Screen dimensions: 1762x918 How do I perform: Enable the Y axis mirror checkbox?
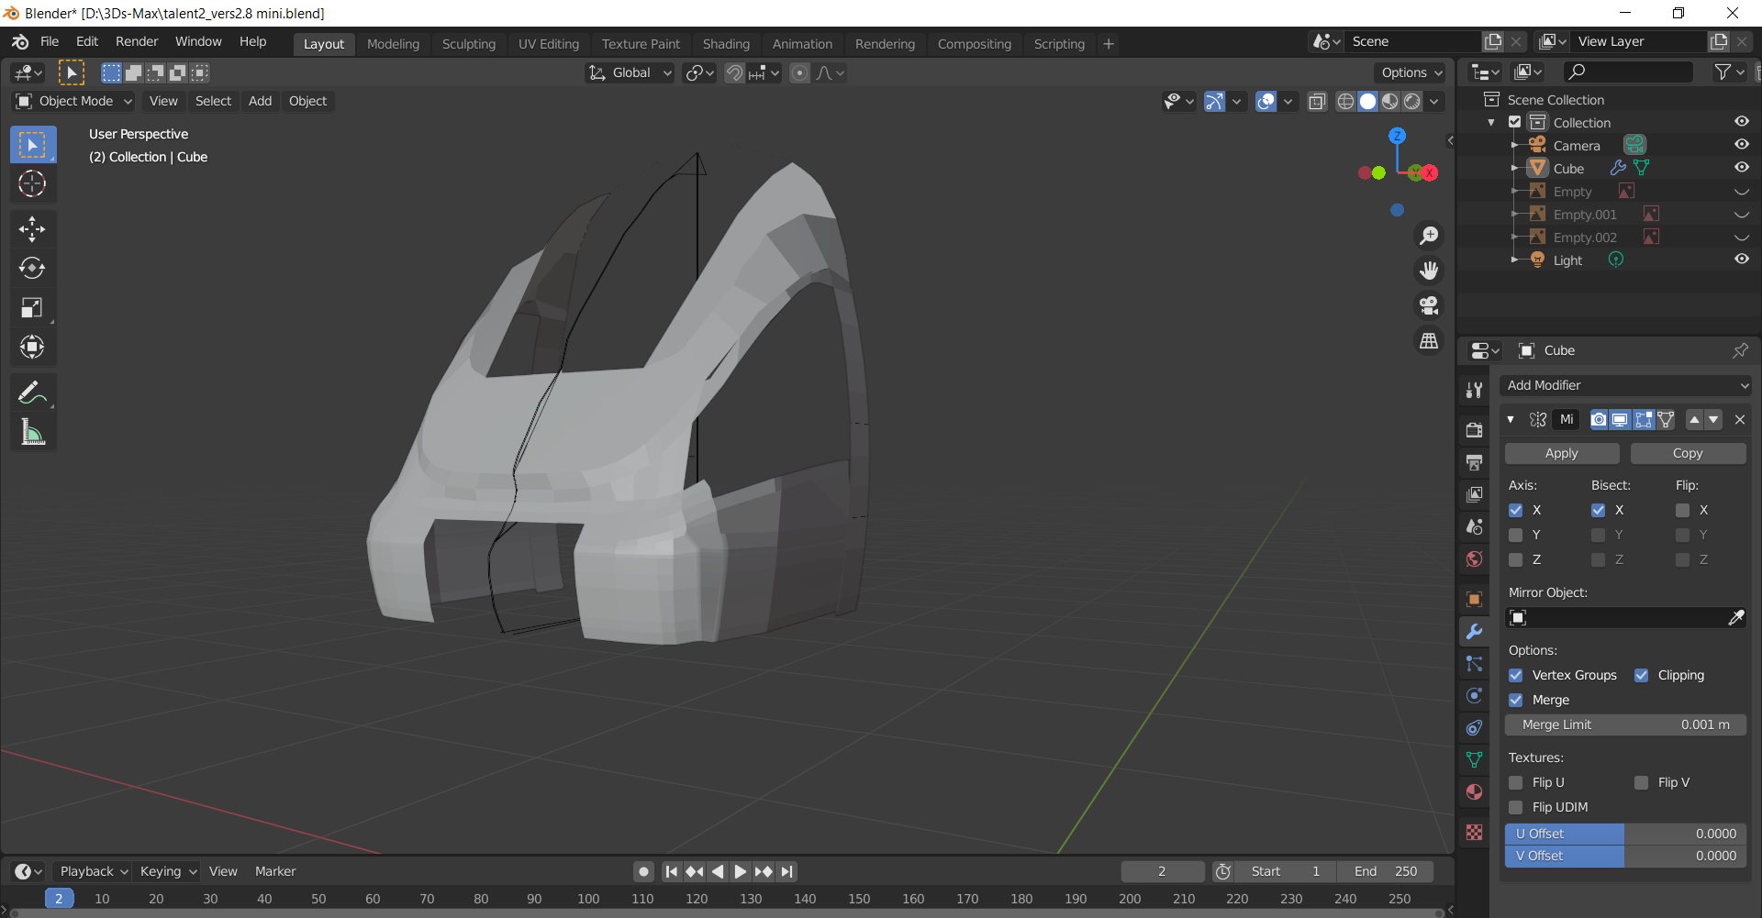(1516, 535)
